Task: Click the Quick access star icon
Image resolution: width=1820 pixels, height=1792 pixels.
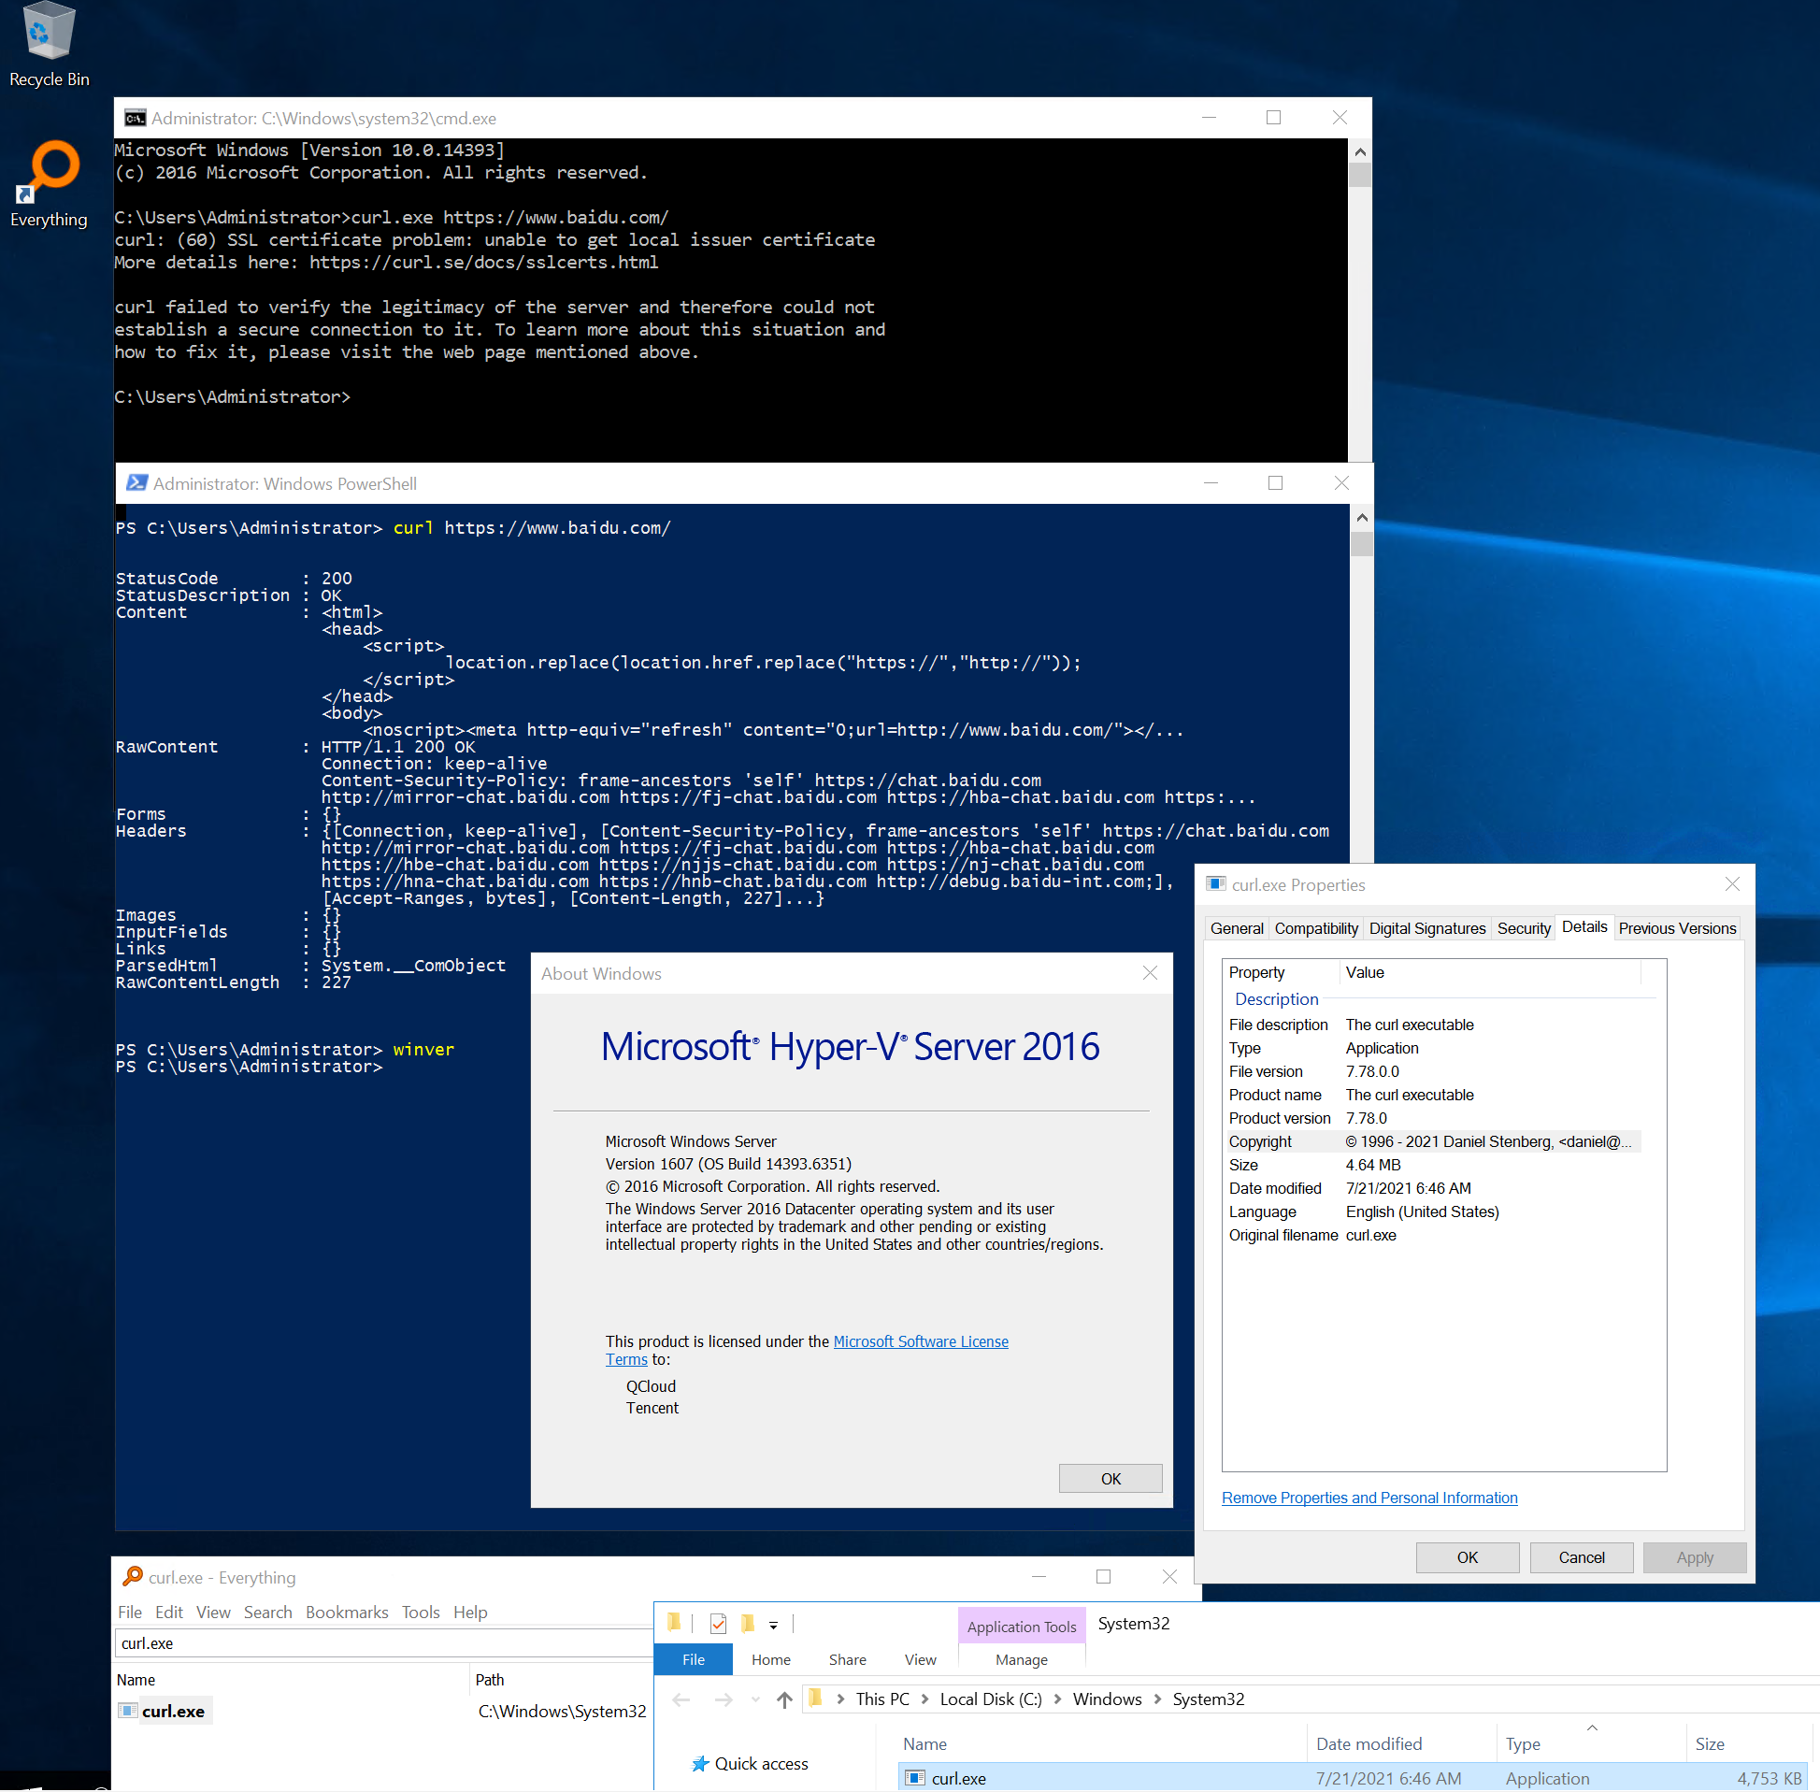Action: click(699, 1764)
